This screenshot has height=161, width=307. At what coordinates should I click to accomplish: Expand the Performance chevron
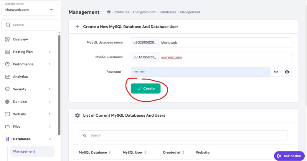click(50, 64)
